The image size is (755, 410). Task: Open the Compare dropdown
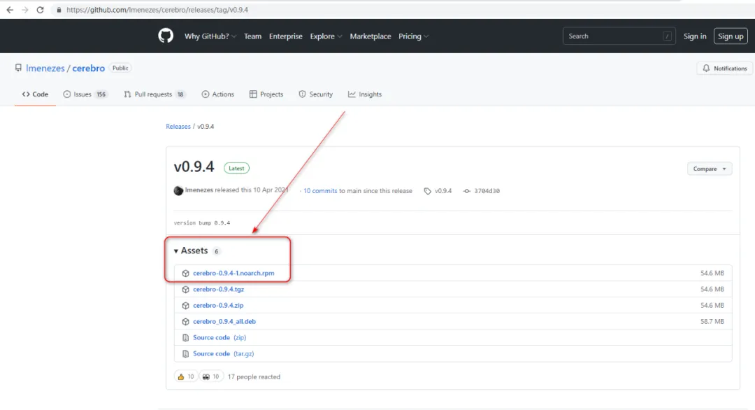click(710, 169)
